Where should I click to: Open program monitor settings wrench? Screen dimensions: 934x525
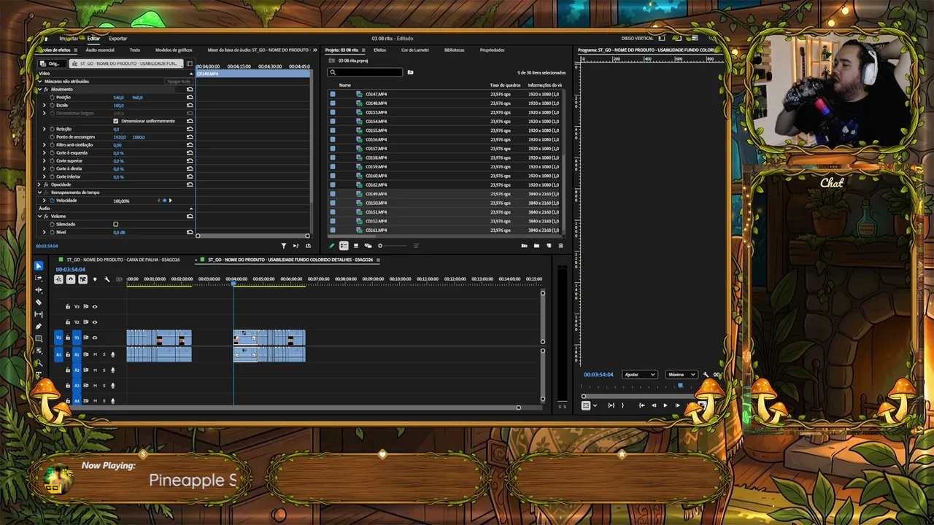pos(706,375)
